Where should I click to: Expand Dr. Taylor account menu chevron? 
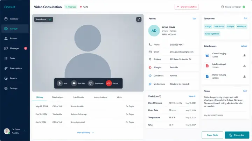pos(24,131)
